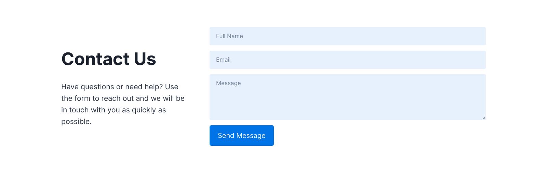This screenshot has width=547, height=173.
Task: Click the phrase "in touch" in the description
Action: click(75, 110)
